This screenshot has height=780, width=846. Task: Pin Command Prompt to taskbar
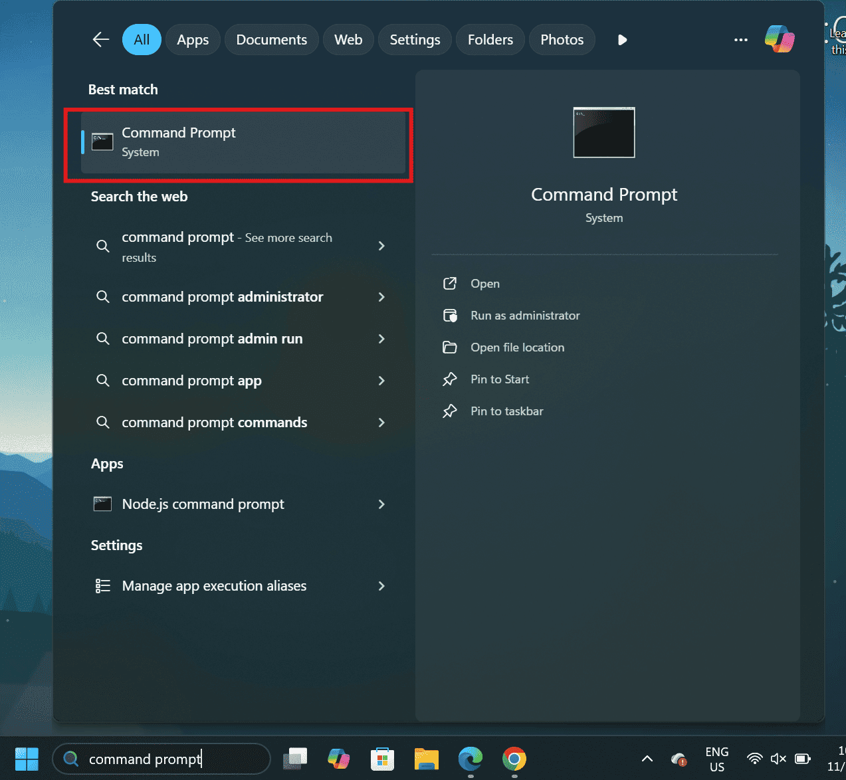506,411
